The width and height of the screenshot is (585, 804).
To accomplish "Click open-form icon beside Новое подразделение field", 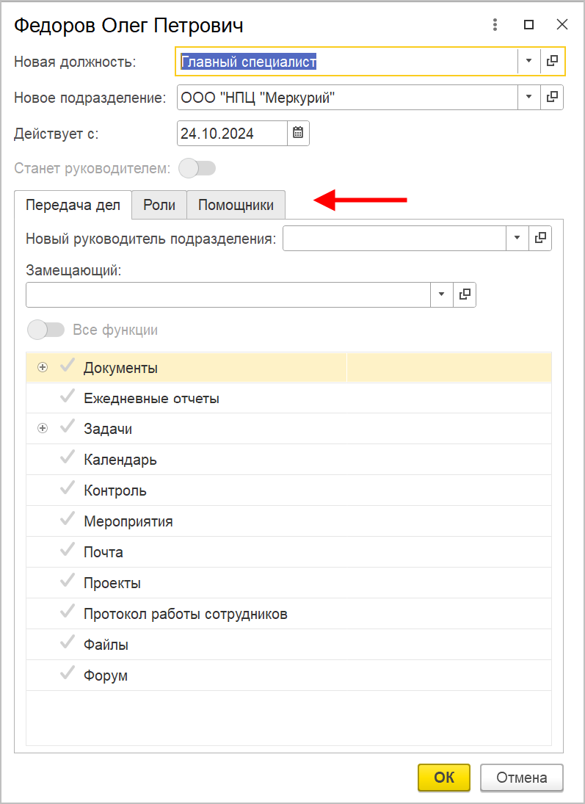I will (x=553, y=97).
